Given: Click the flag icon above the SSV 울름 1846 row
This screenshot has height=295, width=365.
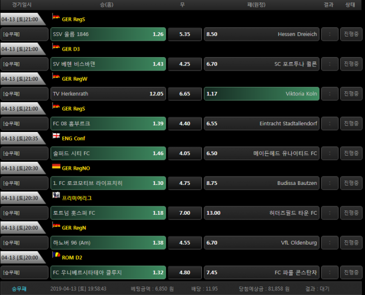Looking at the screenshot, I should (x=56, y=19).
